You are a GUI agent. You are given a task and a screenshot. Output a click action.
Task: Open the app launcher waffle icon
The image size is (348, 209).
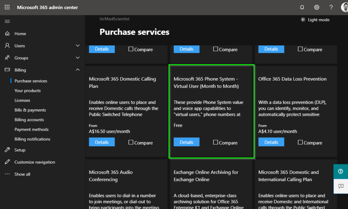[x=7, y=7]
